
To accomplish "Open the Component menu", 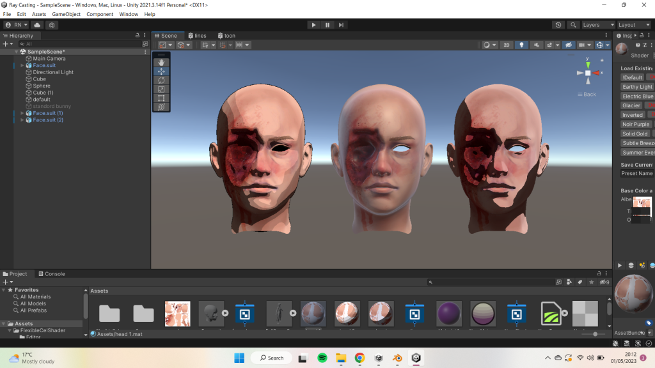I will click(100, 14).
